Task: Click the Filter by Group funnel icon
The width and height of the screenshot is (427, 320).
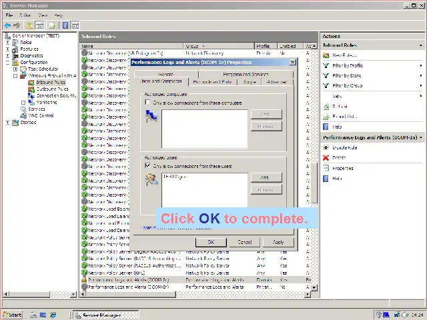Action: pos(326,86)
